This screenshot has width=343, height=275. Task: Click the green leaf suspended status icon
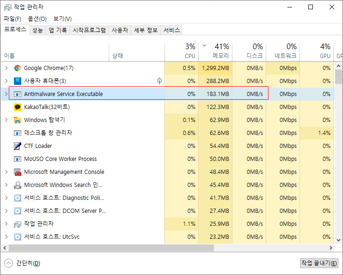(160, 81)
